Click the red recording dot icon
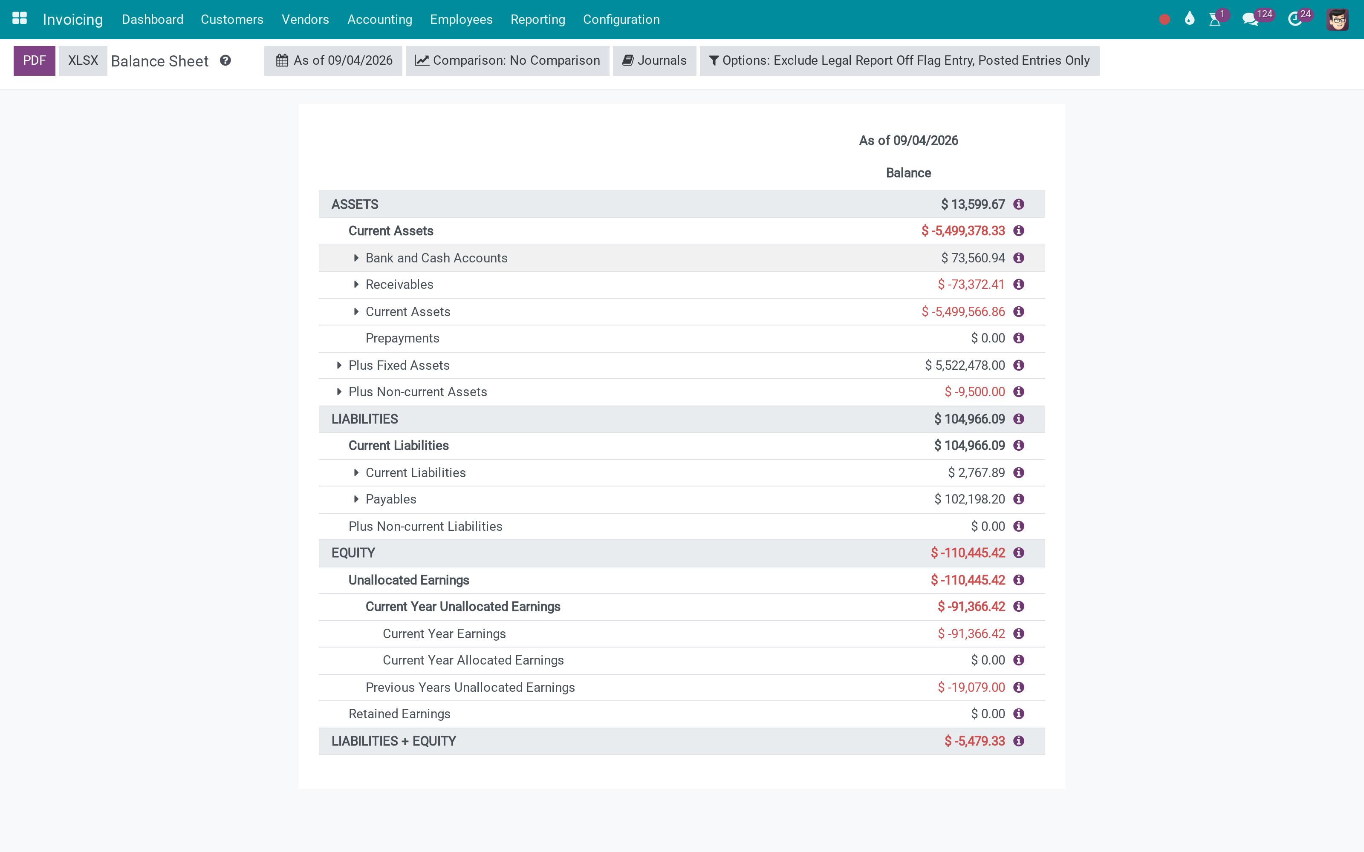The height and width of the screenshot is (852, 1364). [x=1165, y=20]
